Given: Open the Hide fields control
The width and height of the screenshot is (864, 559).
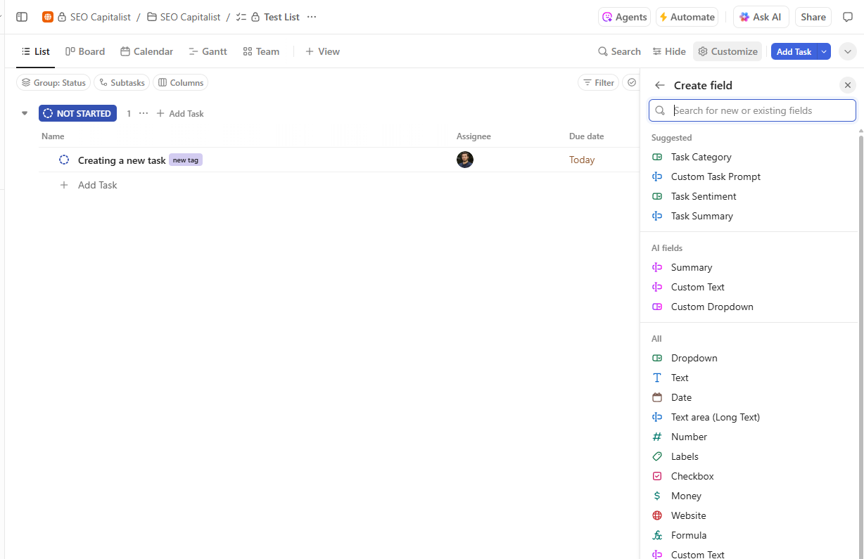Looking at the screenshot, I should coord(668,51).
